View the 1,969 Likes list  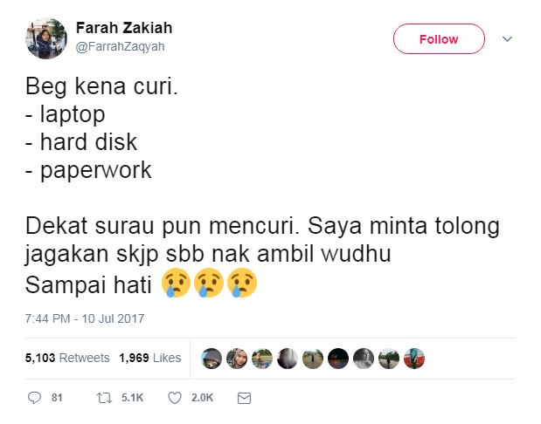pos(149,358)
